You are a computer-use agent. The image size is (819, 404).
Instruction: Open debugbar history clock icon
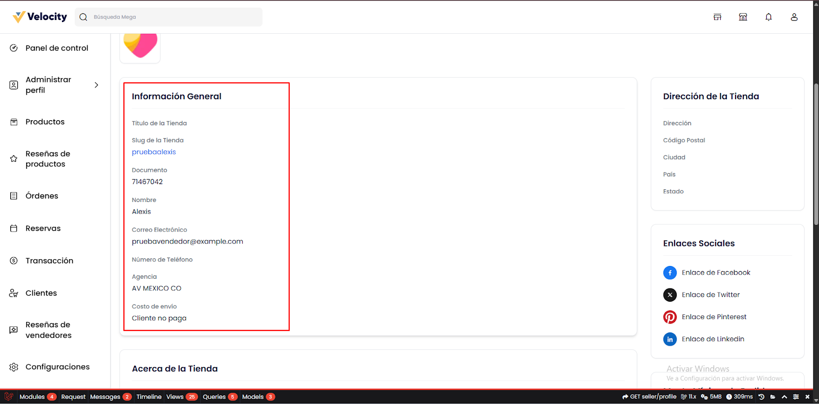tap(761, 397)
